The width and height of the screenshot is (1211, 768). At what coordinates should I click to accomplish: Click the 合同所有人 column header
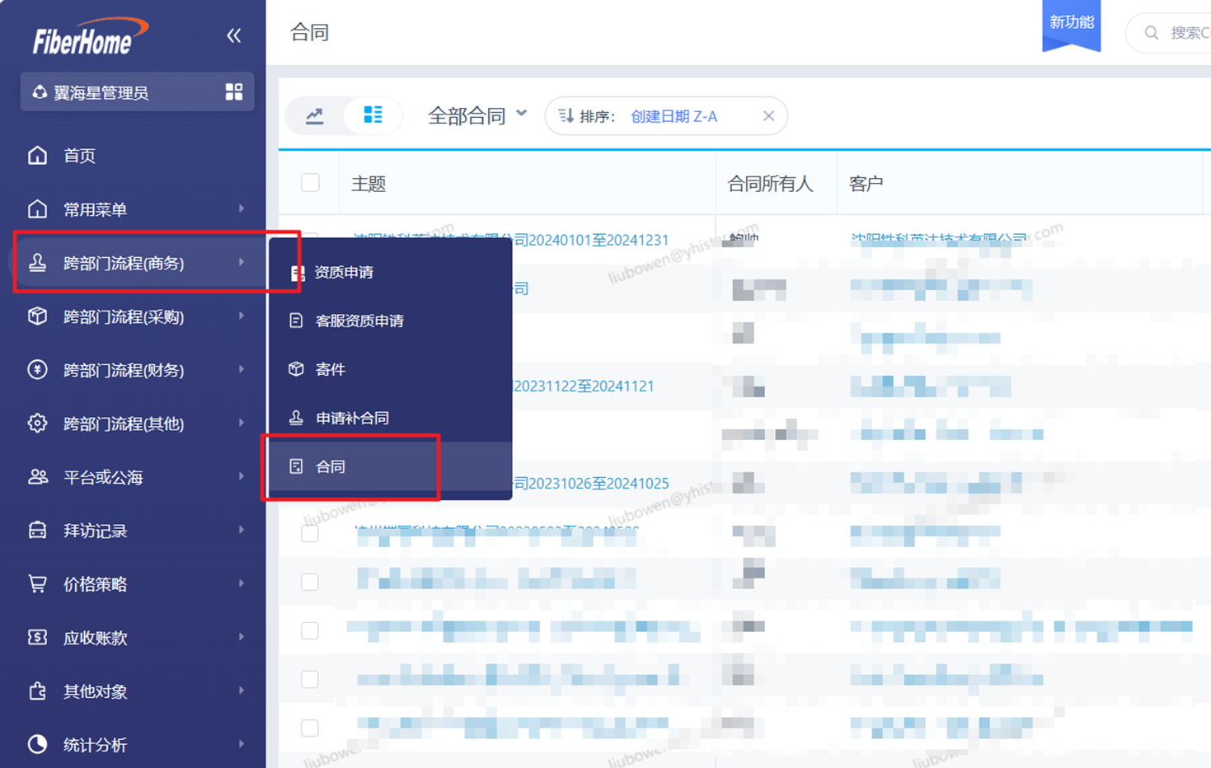(770, 183)
